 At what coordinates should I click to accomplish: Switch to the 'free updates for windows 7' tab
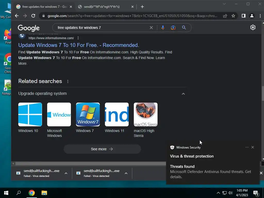tap(45, 7)
